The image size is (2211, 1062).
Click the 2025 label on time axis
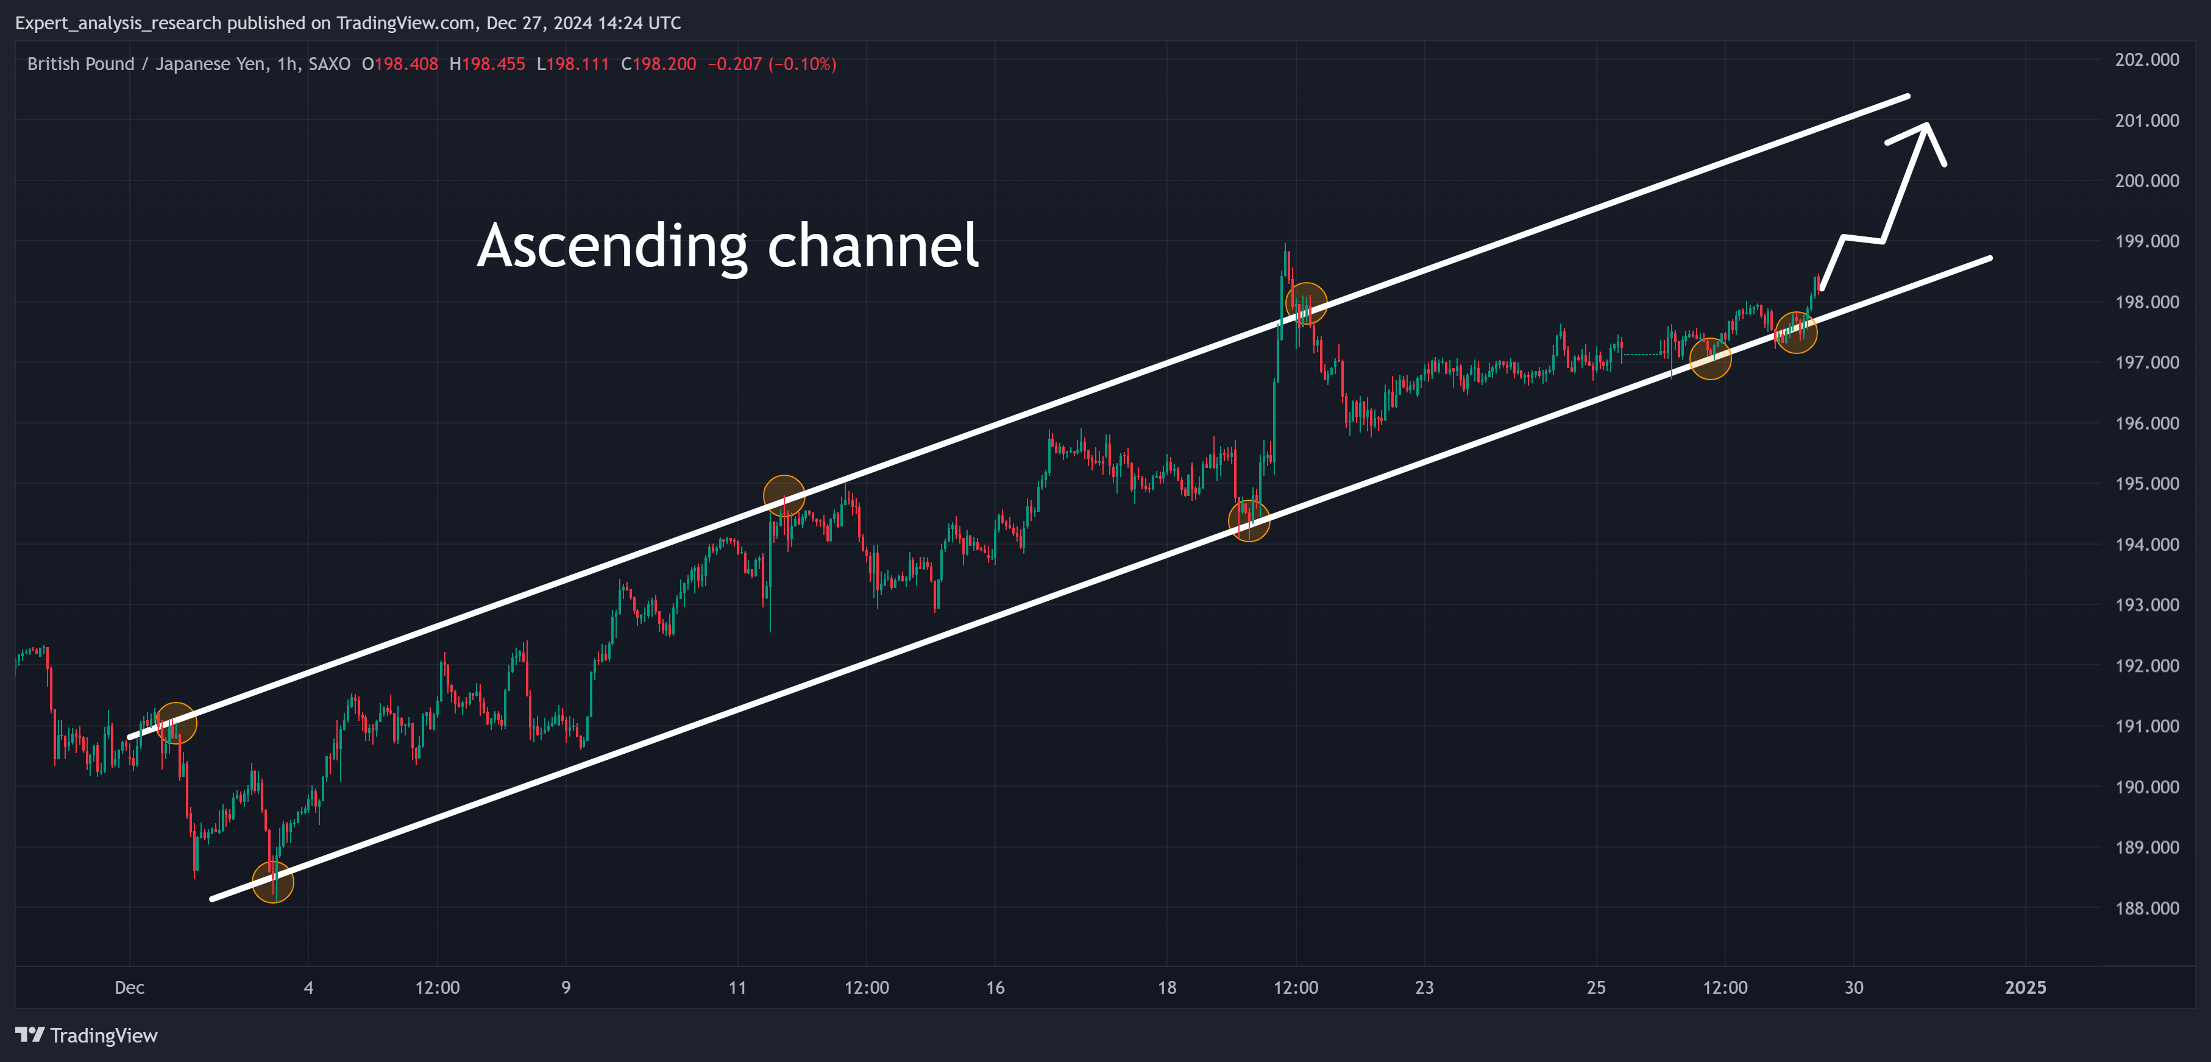pos(2025,988)
